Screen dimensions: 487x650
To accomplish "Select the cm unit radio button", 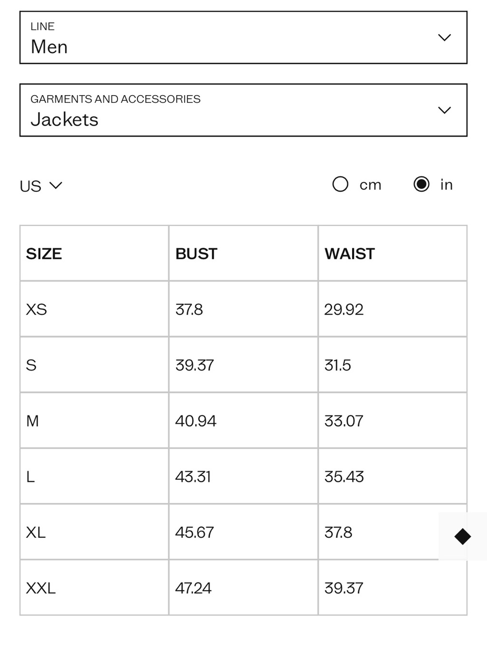I will tap(340, 184).
